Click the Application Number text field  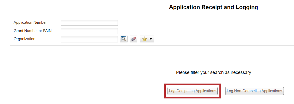point(89,23)
